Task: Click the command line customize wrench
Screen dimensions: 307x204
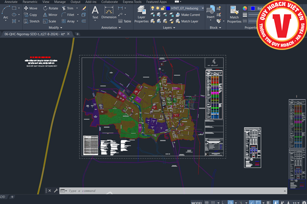Action: click(55, 191)
